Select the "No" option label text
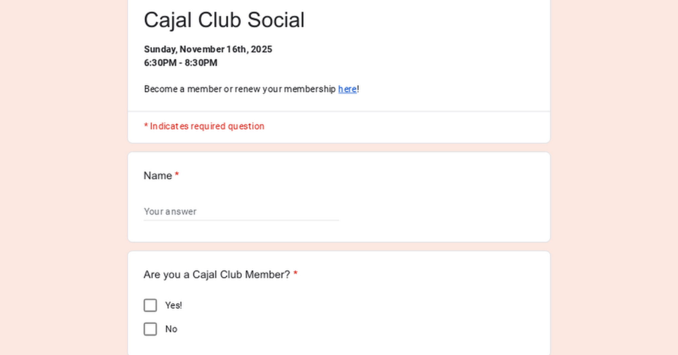Viewport: 678px width, 355px height. [x=171, y=329]
